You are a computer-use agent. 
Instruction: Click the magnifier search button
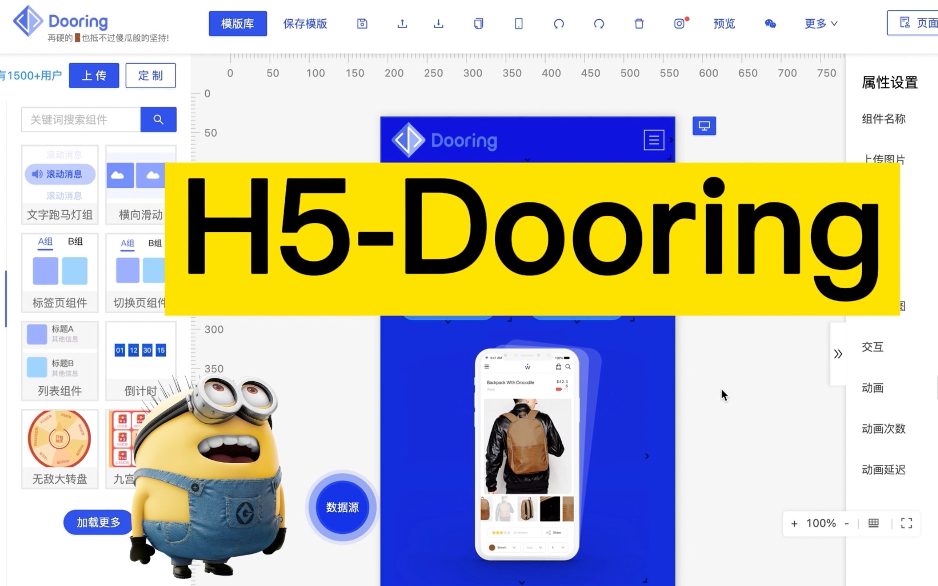click(159, 119)
